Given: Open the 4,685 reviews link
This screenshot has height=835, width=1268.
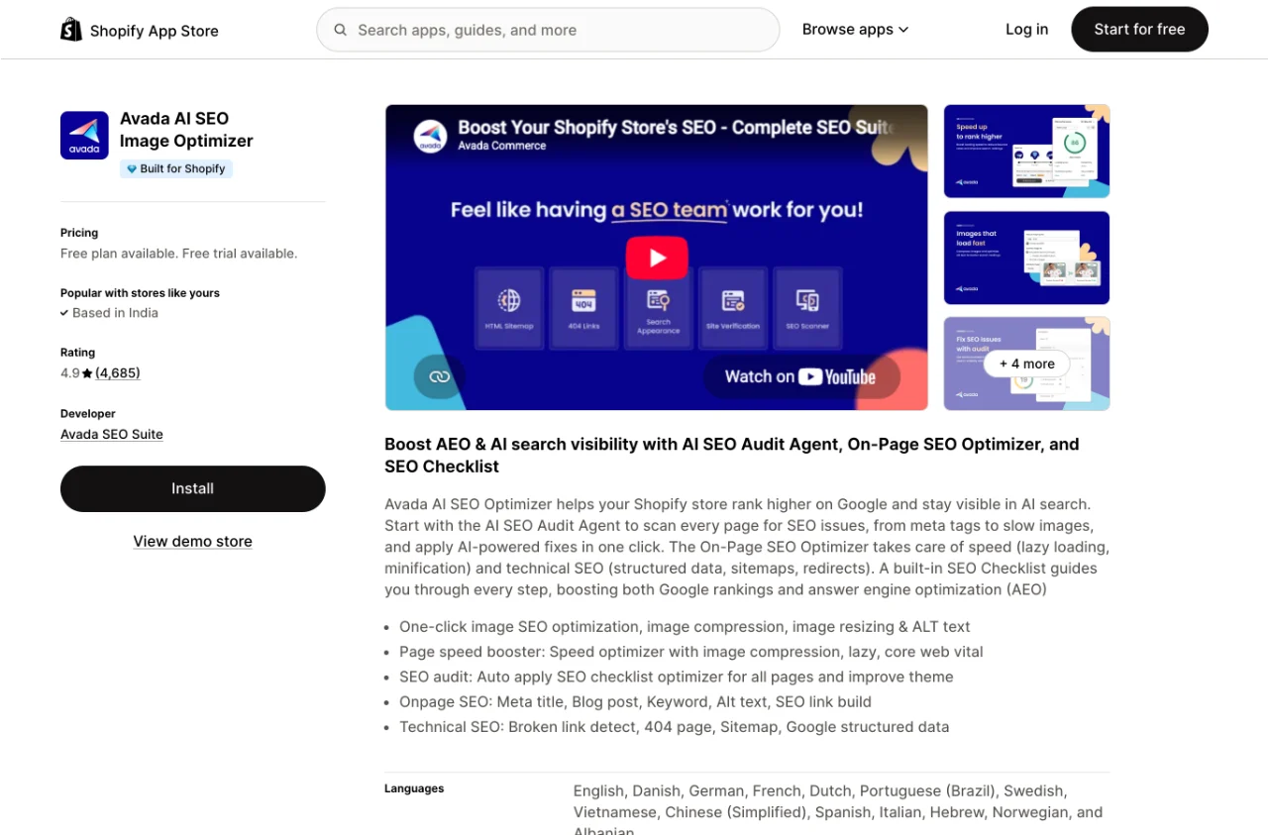Looking at the screenshot, I should click(118, 373).
